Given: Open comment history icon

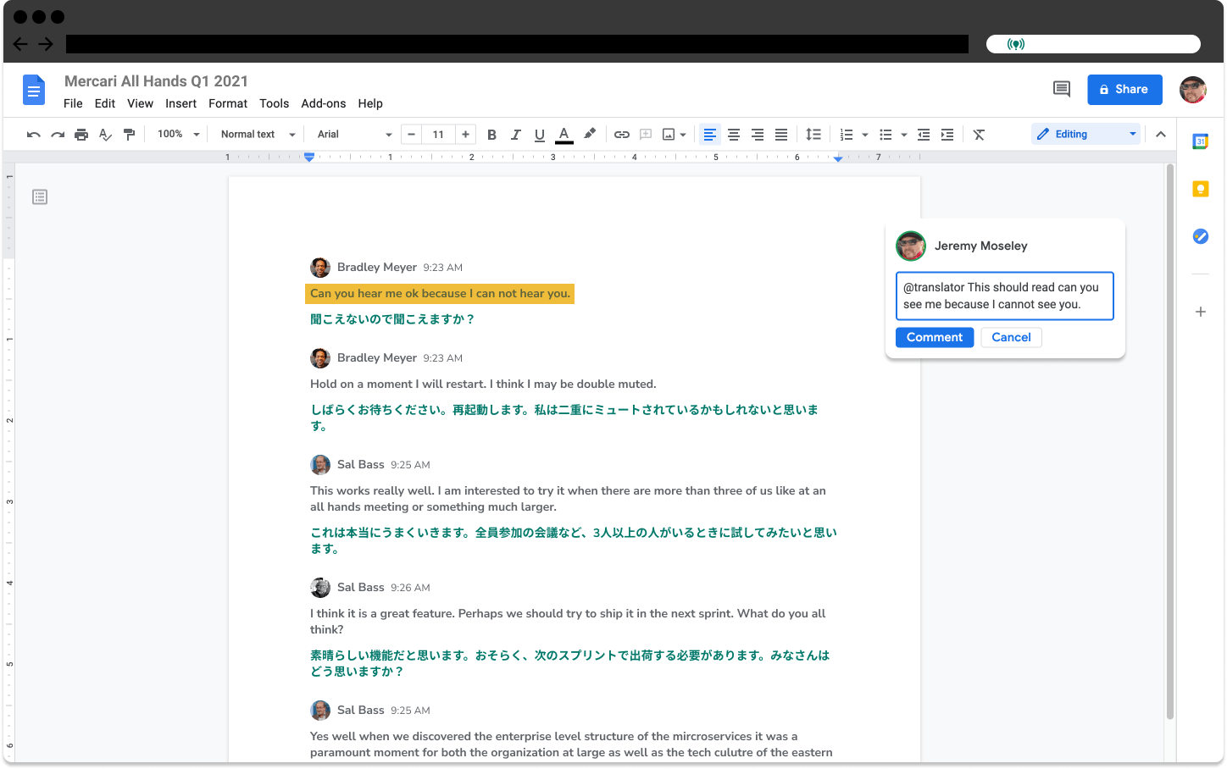Looking at the screenshot, I should pyautogui.click(x=1061, y=89).
